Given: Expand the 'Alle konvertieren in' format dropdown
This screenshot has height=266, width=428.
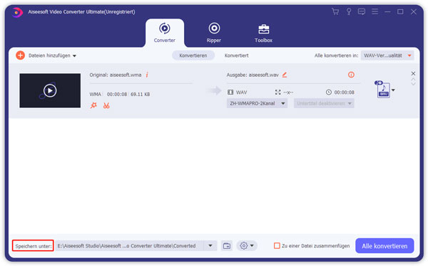Looking at the screenshot, I should pyautogui.click(x=387, y=55).
